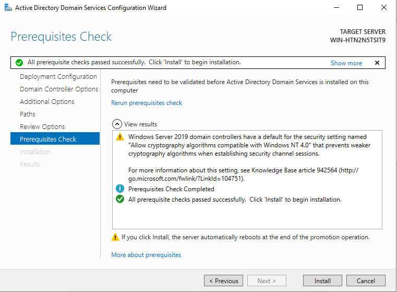Dismiss the notification banner with X
The image size is (397, 292).
point(377,63)
